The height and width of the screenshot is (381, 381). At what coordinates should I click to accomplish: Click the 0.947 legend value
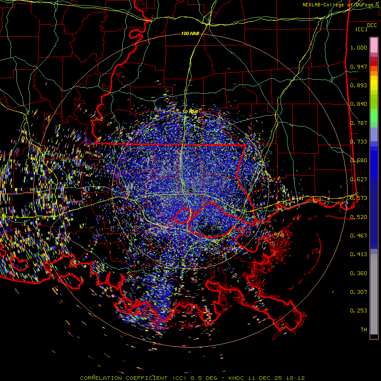click(359, 66)
